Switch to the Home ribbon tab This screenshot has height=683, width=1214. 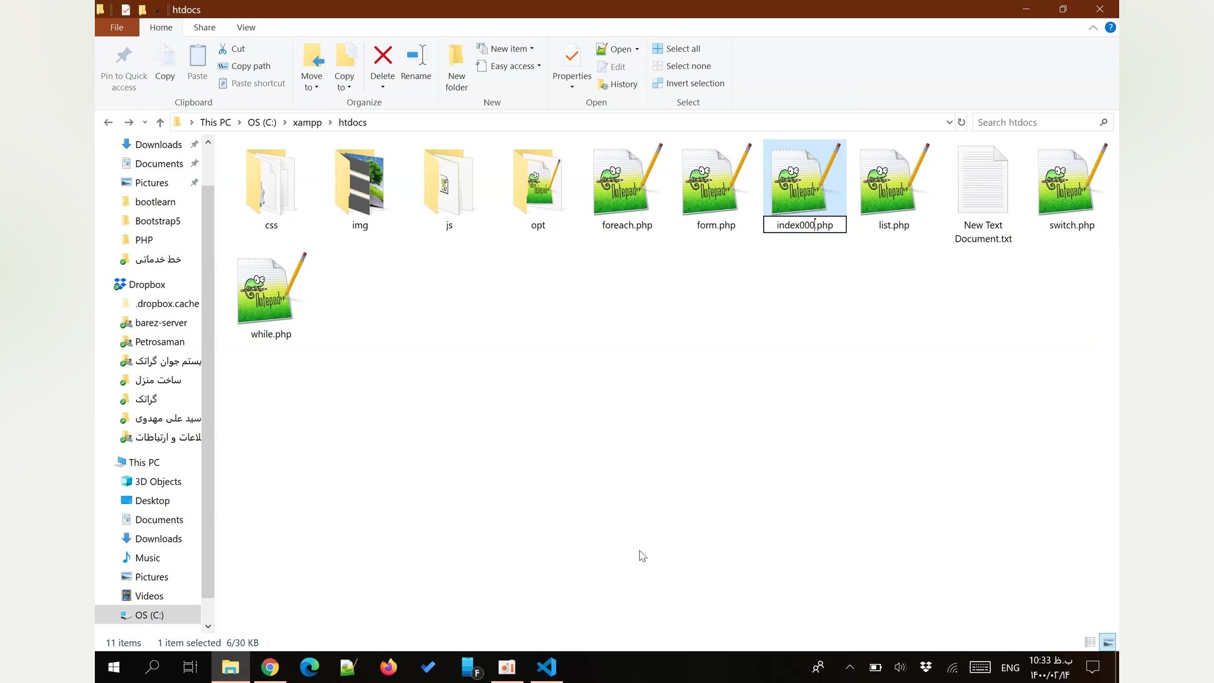pyautogui.click(x=161, y=27)
